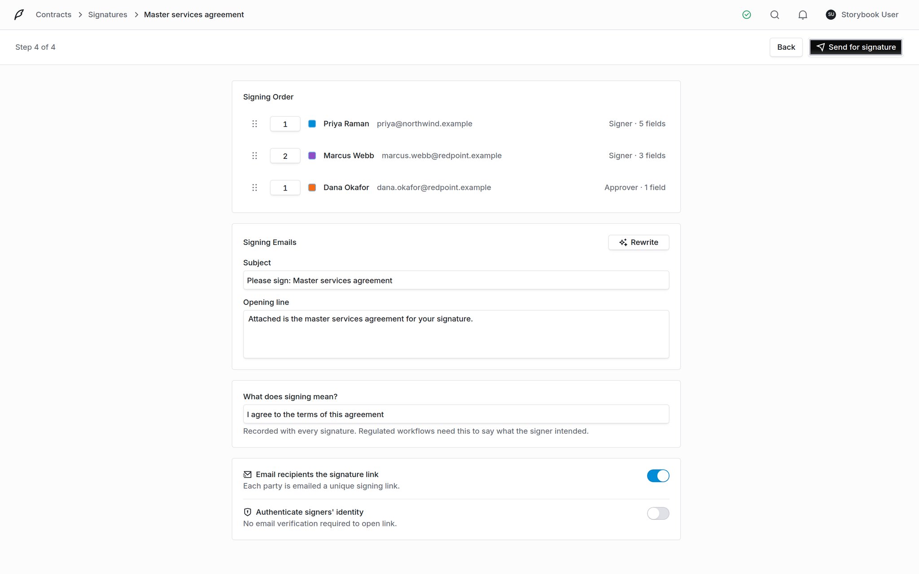
Task: Click 'Each party is emailed' description
Action: click(x=321, y=486)
